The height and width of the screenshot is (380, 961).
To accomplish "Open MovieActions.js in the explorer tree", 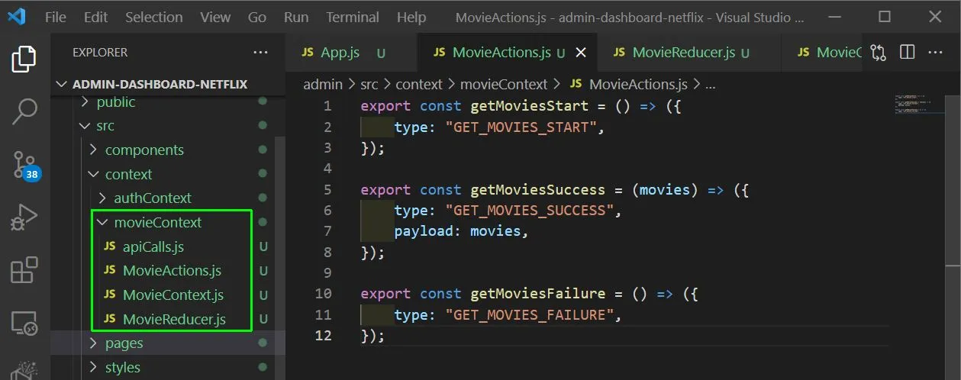I will 173,271.
